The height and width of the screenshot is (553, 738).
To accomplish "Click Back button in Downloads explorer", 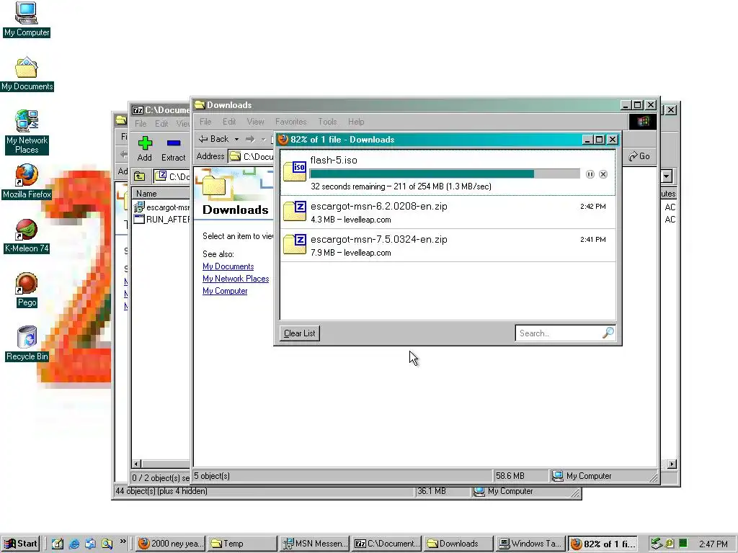I will (x=213, y=139).
